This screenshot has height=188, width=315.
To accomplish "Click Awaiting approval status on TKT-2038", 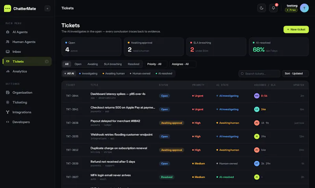I will point(172,123).
